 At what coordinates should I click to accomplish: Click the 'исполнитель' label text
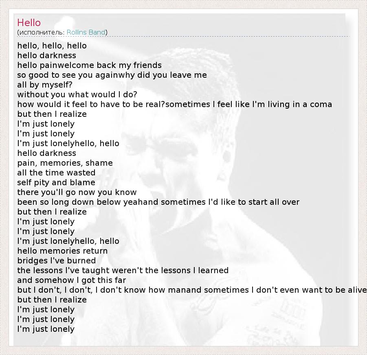coord(41,32)
